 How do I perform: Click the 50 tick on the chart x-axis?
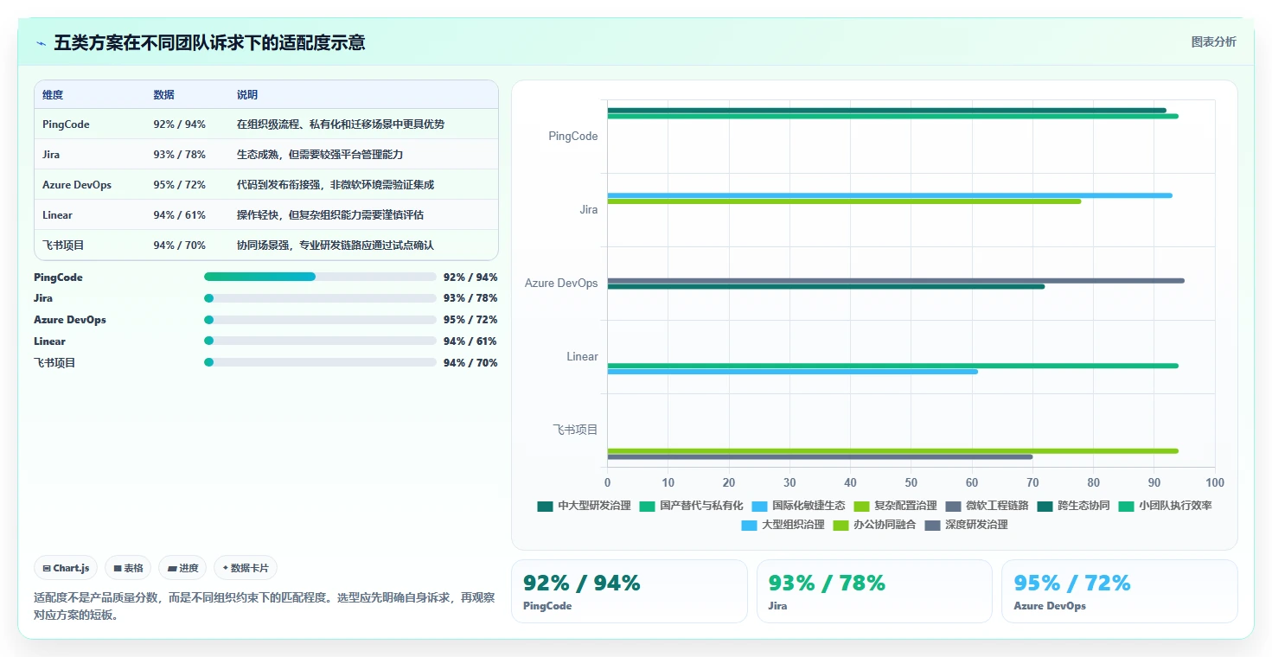click(x=911, y=482)
